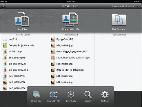Tap the photo icon beside IMG-20110118-00008.jpg
Viewport: 142px width, 107px height.
click(x=53, y=70)
